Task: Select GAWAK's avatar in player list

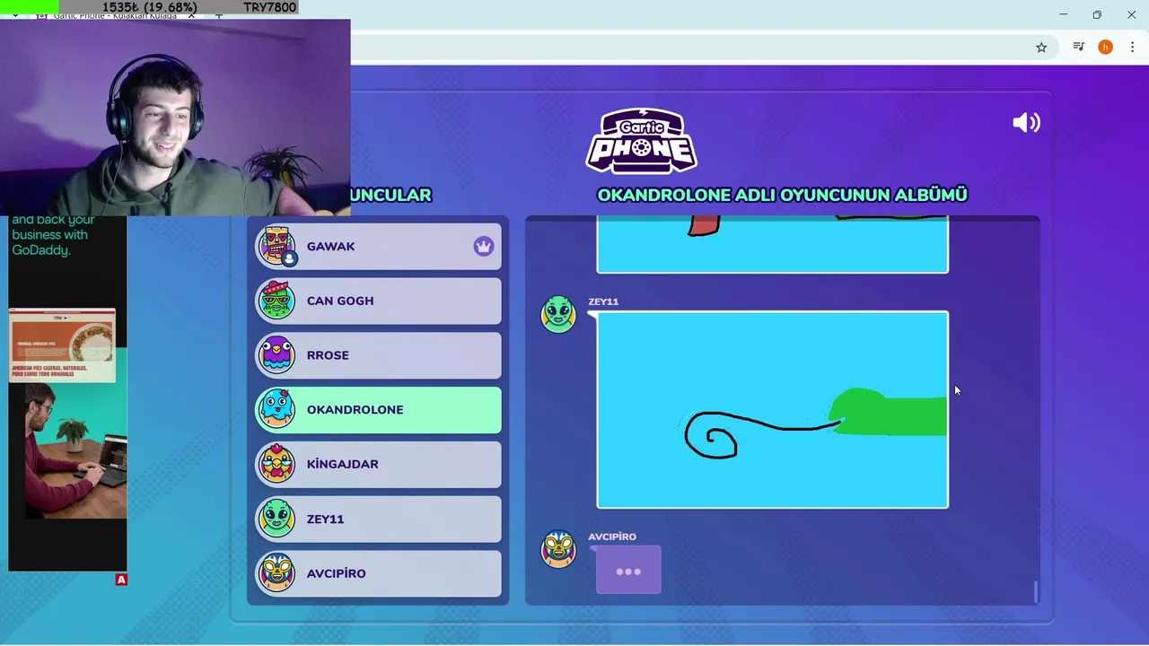Action: [276, 246]
